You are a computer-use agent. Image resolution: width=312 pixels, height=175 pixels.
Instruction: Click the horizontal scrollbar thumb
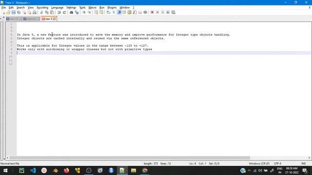coord(130,158)
